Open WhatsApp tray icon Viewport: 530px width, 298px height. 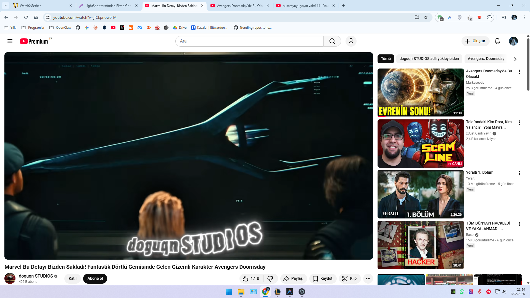point(462,292)
